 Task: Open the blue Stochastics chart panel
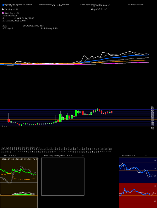[x=138, y=170]
